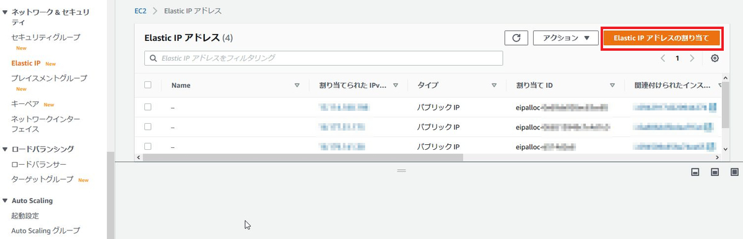Open セキュリティグループ in sidebar

[46, 38]
